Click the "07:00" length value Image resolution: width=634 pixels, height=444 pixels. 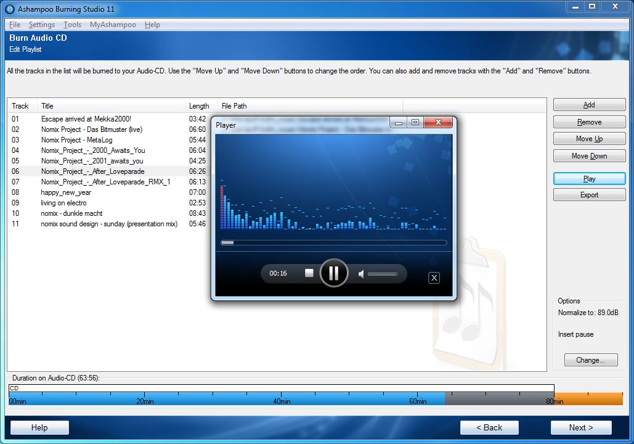tap(197, 192)
